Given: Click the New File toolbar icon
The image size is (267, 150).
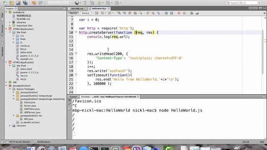Looking at the screenshot, I should tap(5, 3).
